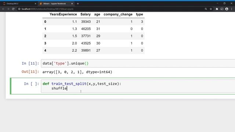This screenshot has width=235, height=132.
Task: Click Salary value 39343 in row 0
Action: 86,22
